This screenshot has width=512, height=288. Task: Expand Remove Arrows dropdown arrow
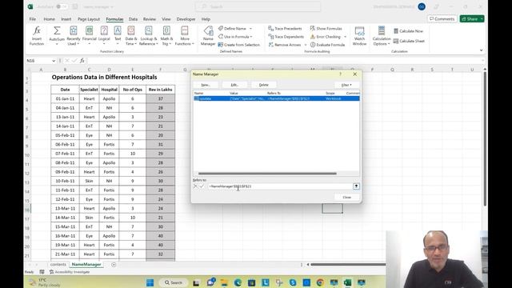tap(306, 45)
